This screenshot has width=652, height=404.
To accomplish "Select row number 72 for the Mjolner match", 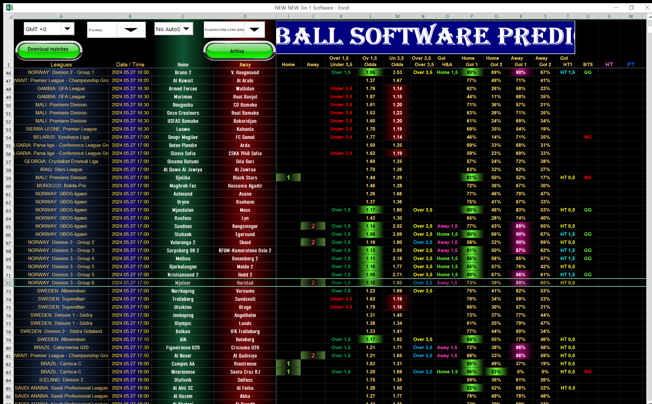I will point(8,283).
